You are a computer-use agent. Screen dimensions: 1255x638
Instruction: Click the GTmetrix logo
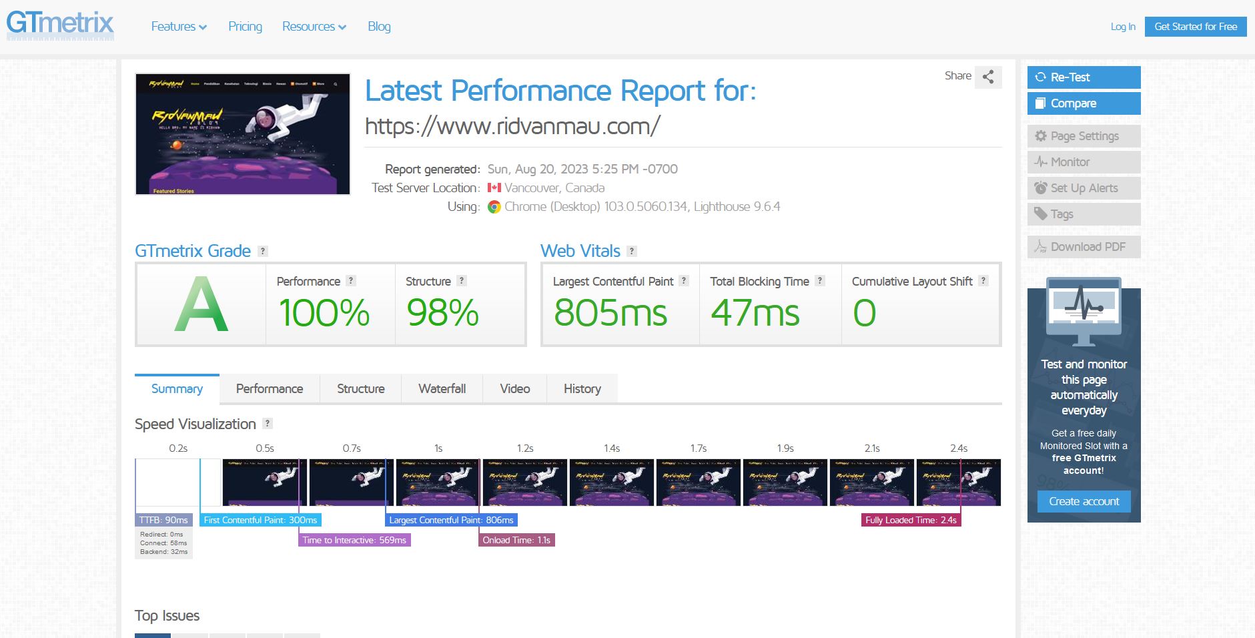tap(60, 25)
